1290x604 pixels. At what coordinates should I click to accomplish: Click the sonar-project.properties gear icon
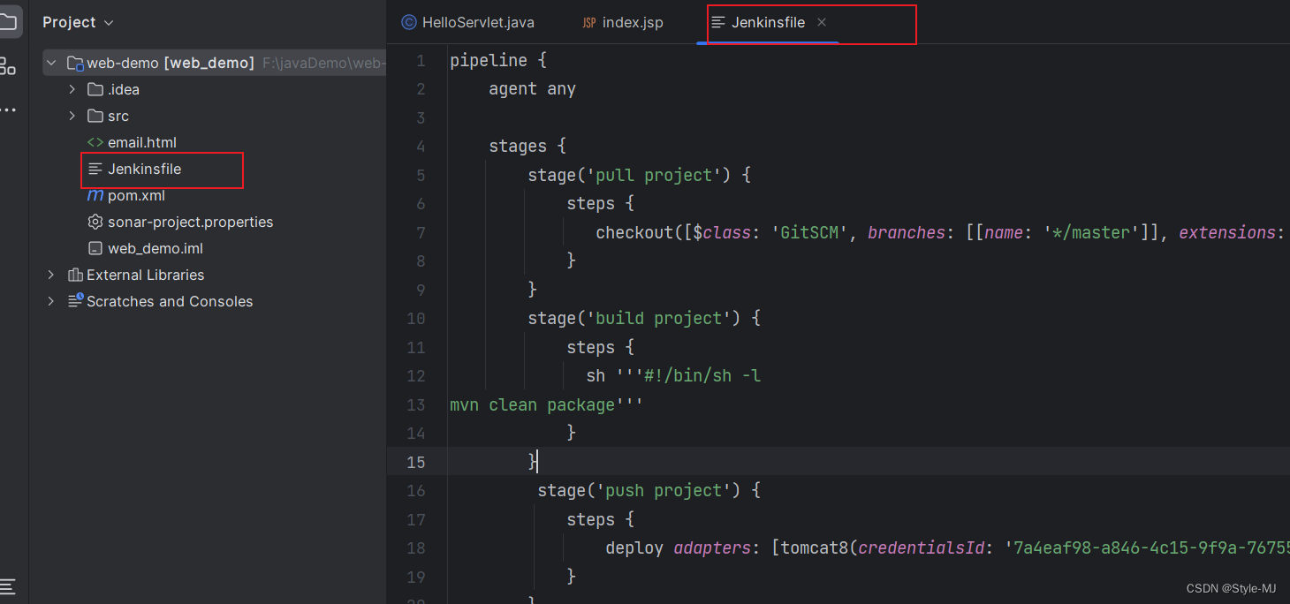pyautogui.click(x=95, y=222)
